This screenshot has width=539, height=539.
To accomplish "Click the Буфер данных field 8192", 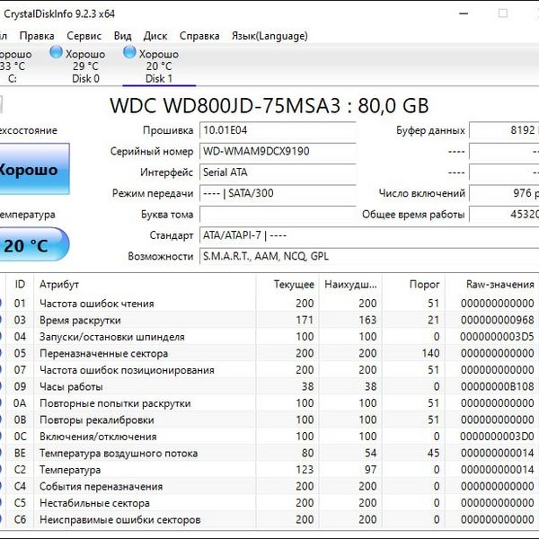I will (504, 130).
